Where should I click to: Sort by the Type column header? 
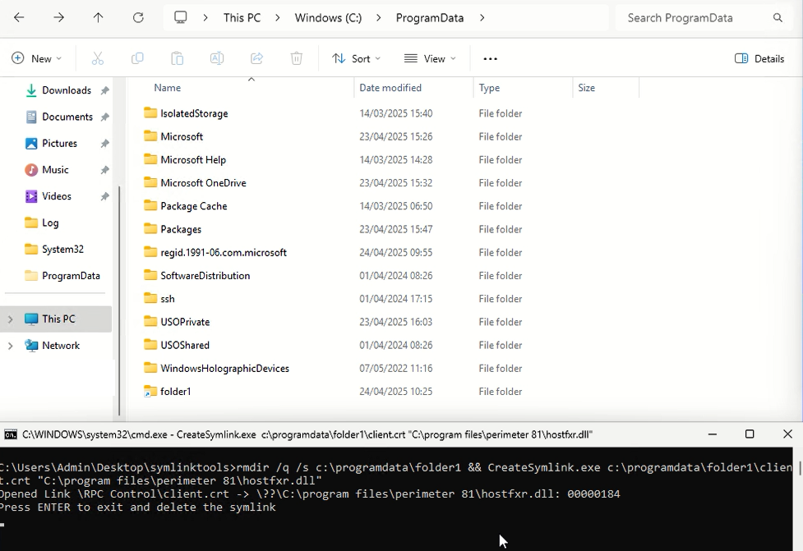489,88
